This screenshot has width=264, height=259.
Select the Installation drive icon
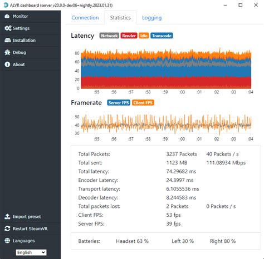tap(8, 40)
